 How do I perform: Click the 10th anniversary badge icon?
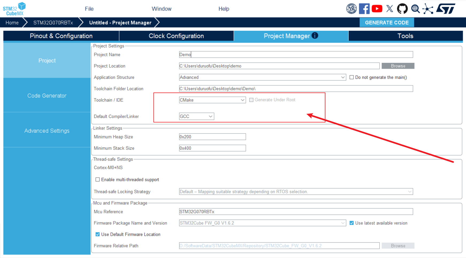click(x=351, y=9)
